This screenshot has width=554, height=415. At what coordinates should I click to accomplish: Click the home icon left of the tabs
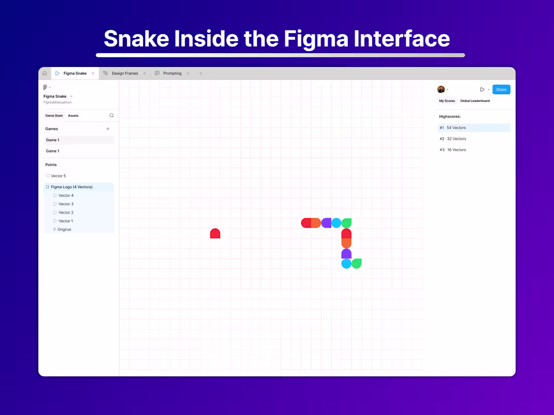45,73
